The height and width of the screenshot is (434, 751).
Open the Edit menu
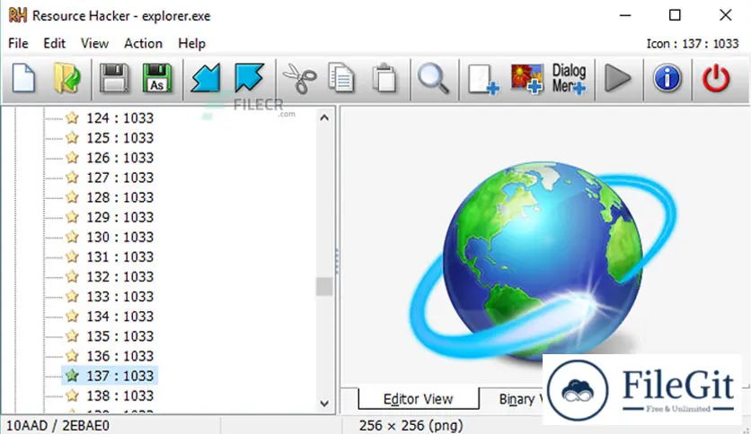tap(54, 44)
